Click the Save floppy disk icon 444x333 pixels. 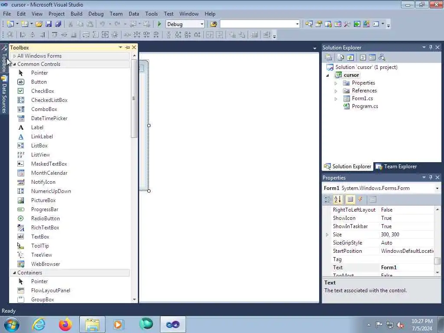(x=49, y=24)
